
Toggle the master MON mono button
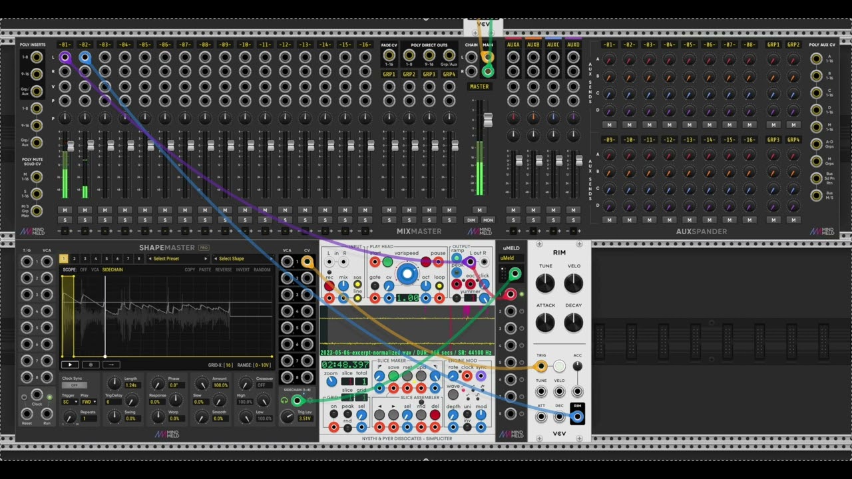[488, 220]
